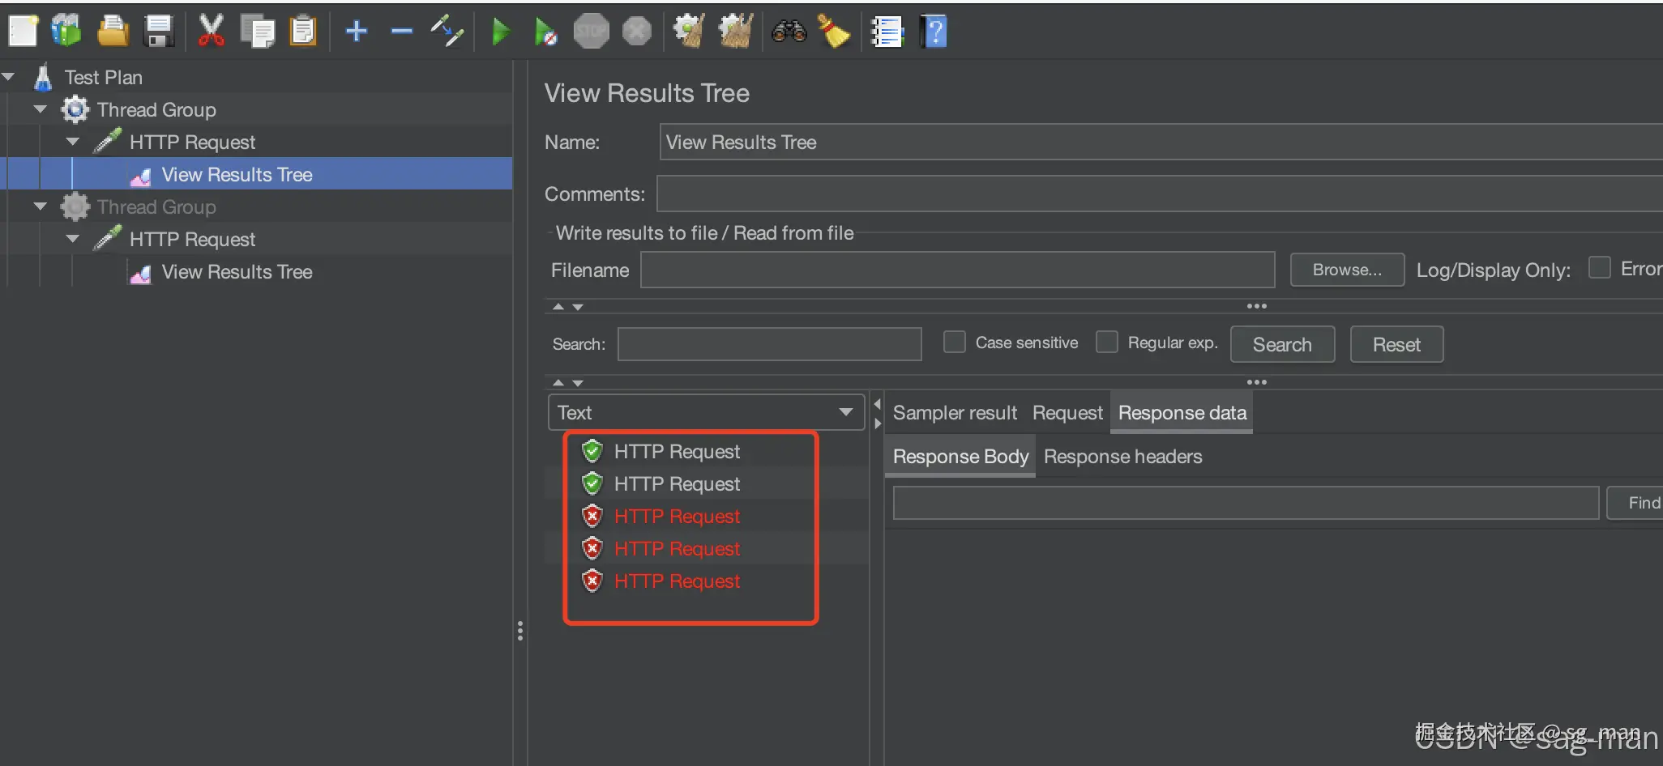The width and height of the screenshot is (1663, 766).
Task: Click the Search button
Action: tap(1282, 344)
